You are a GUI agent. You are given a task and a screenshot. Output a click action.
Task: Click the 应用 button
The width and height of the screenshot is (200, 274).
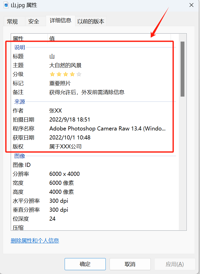point(175,264)
